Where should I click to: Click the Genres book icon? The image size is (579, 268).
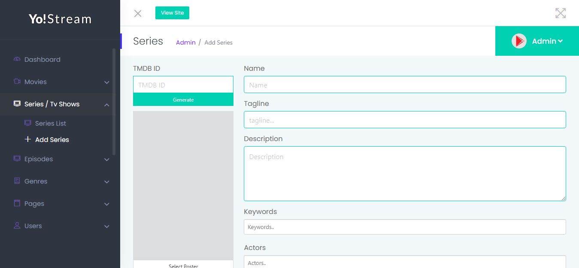pyautogui.click(x=17, y=181)
